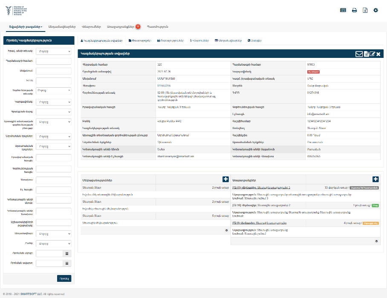Click the document copy icon in the blue header
Image resolution: width=387 pixels, height=298 pixels.
[365, 54]
